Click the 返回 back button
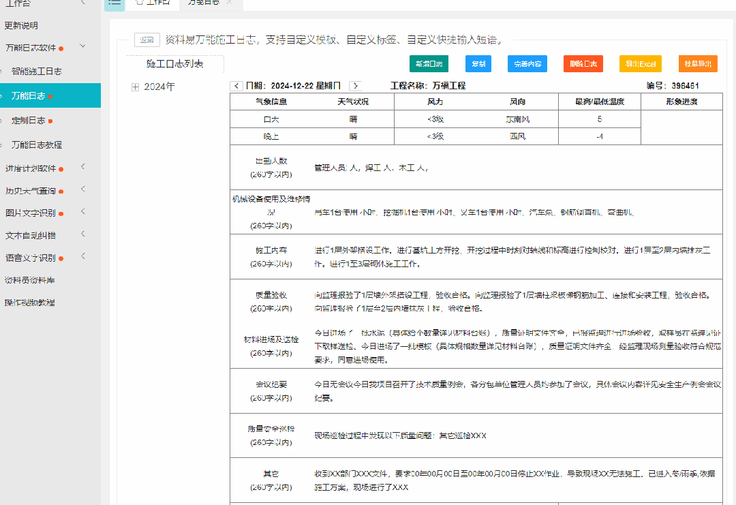The width and height of the screenshot is (736, 505). click(147, 40)
